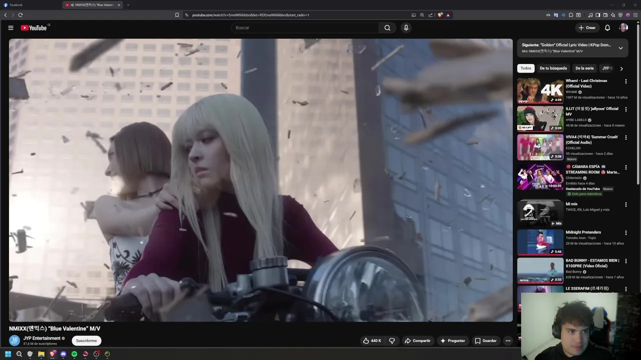Open File Explorer from taskbar
The height and width of the screenshot is (360, 641).
click(41, 354)
